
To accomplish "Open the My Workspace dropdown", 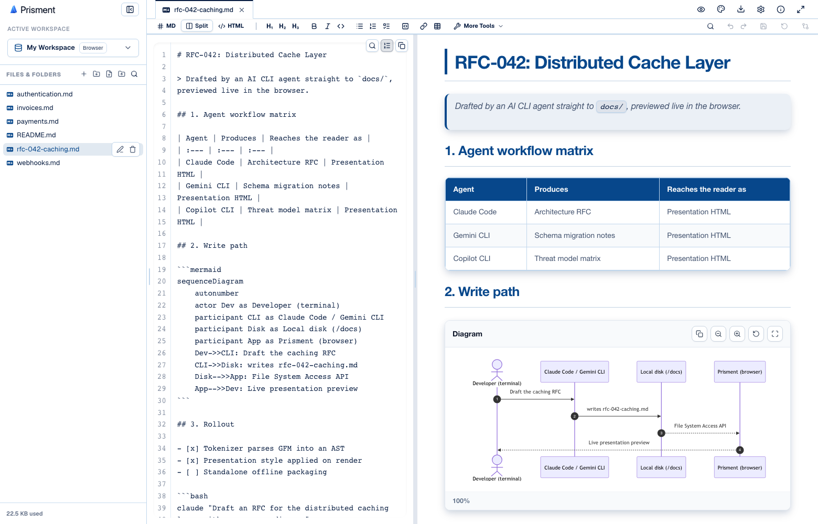I will (x=73, y=48).
